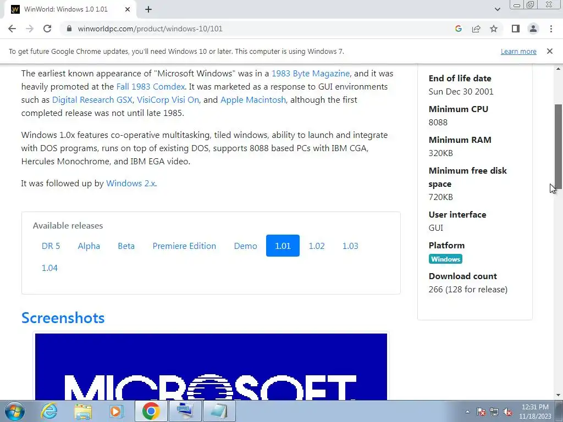Open Google search side icon
This screenshot has width=563, height=422.
[458, 29]
